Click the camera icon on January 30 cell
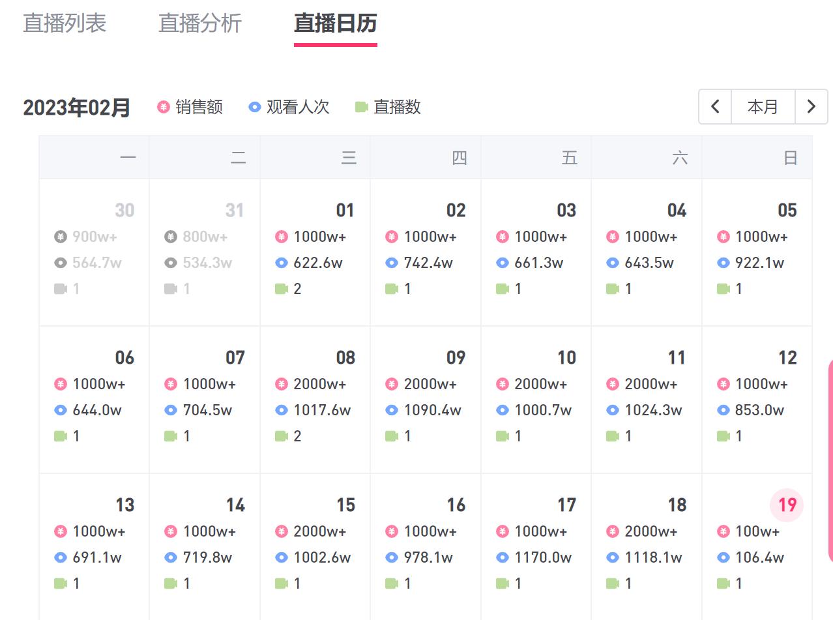 [x=62, y=288]
